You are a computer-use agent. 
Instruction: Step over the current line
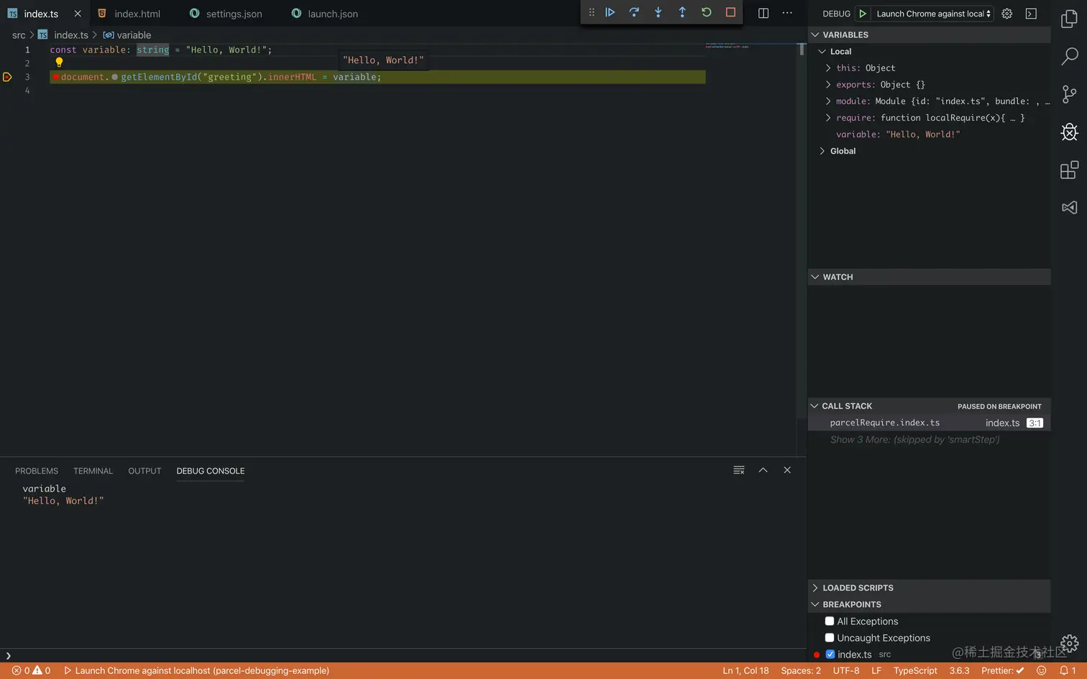point(634,12)
